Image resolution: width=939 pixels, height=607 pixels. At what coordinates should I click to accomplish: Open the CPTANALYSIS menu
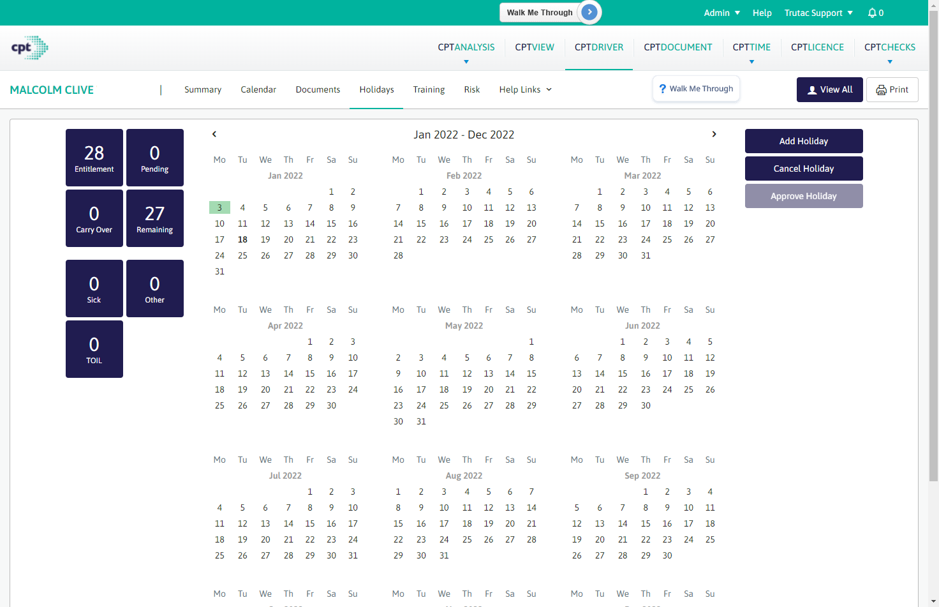tap(466, 47)
